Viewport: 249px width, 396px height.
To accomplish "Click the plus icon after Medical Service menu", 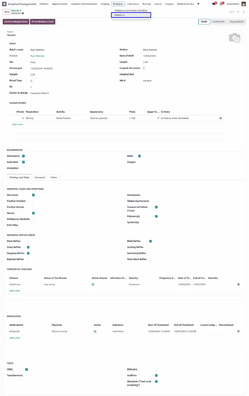I will (198, 4).
